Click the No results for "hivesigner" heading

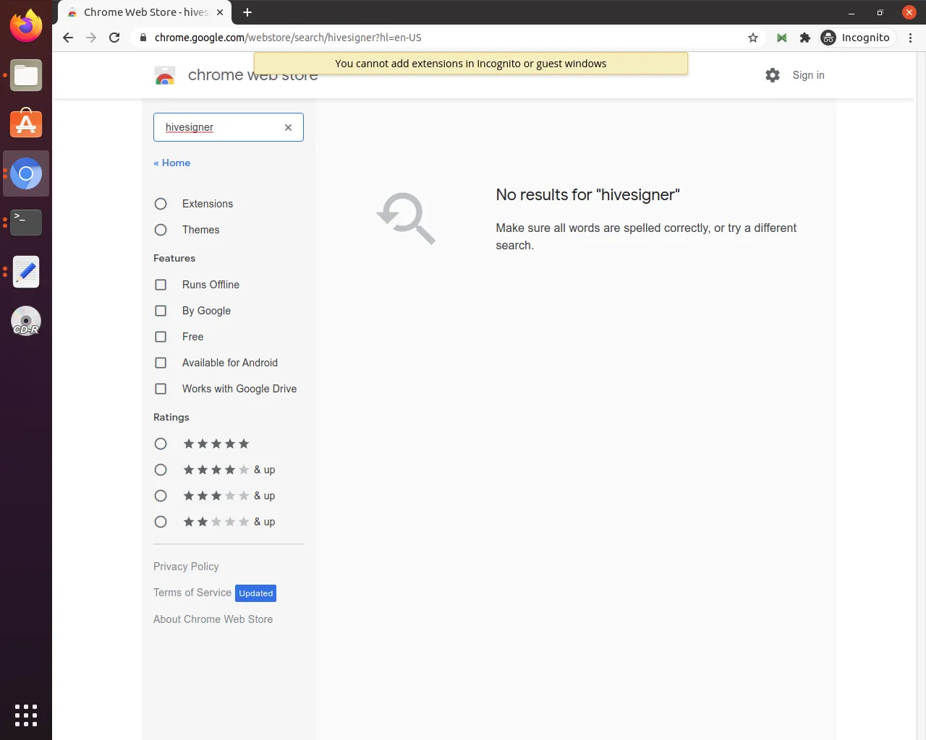[587, 194]
